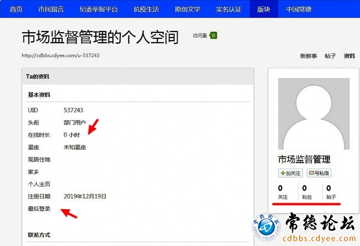This screenshot has width=360, height=246.
Task: Open the 粉丝 count of 0
Action: (307, 192)
